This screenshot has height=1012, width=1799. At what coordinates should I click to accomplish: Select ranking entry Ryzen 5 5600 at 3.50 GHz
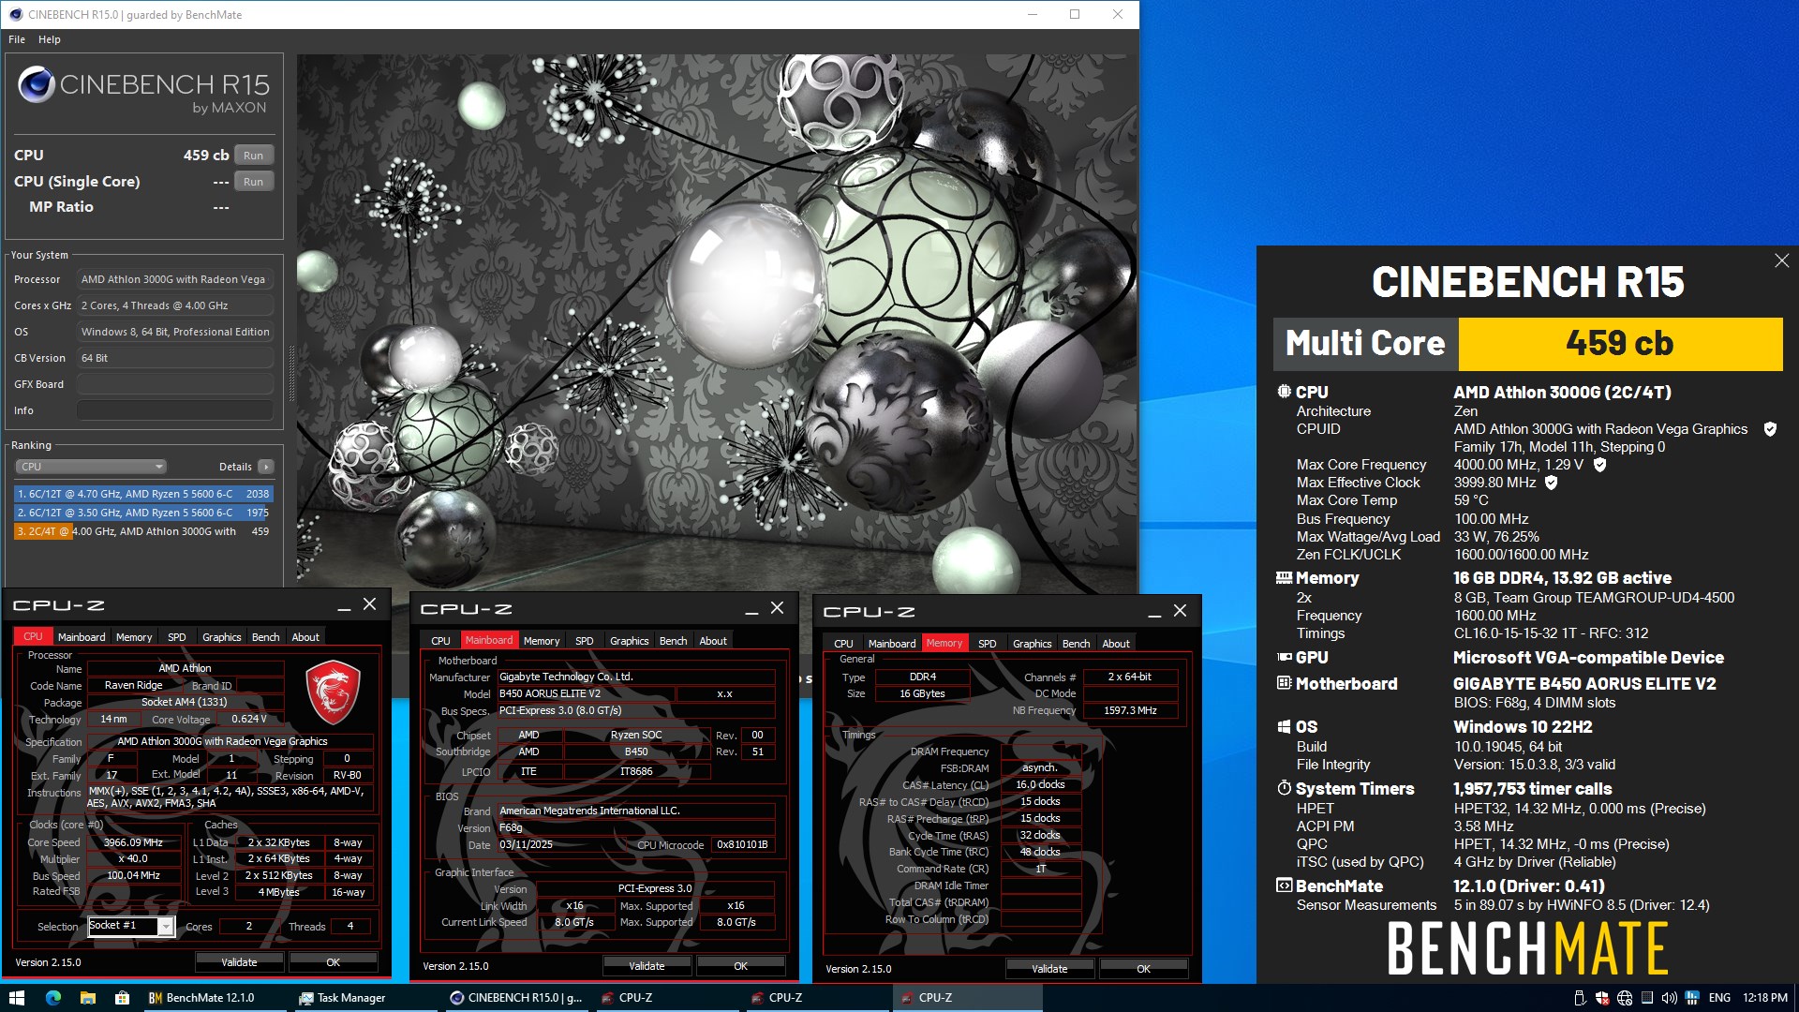(x=143, y=513)
